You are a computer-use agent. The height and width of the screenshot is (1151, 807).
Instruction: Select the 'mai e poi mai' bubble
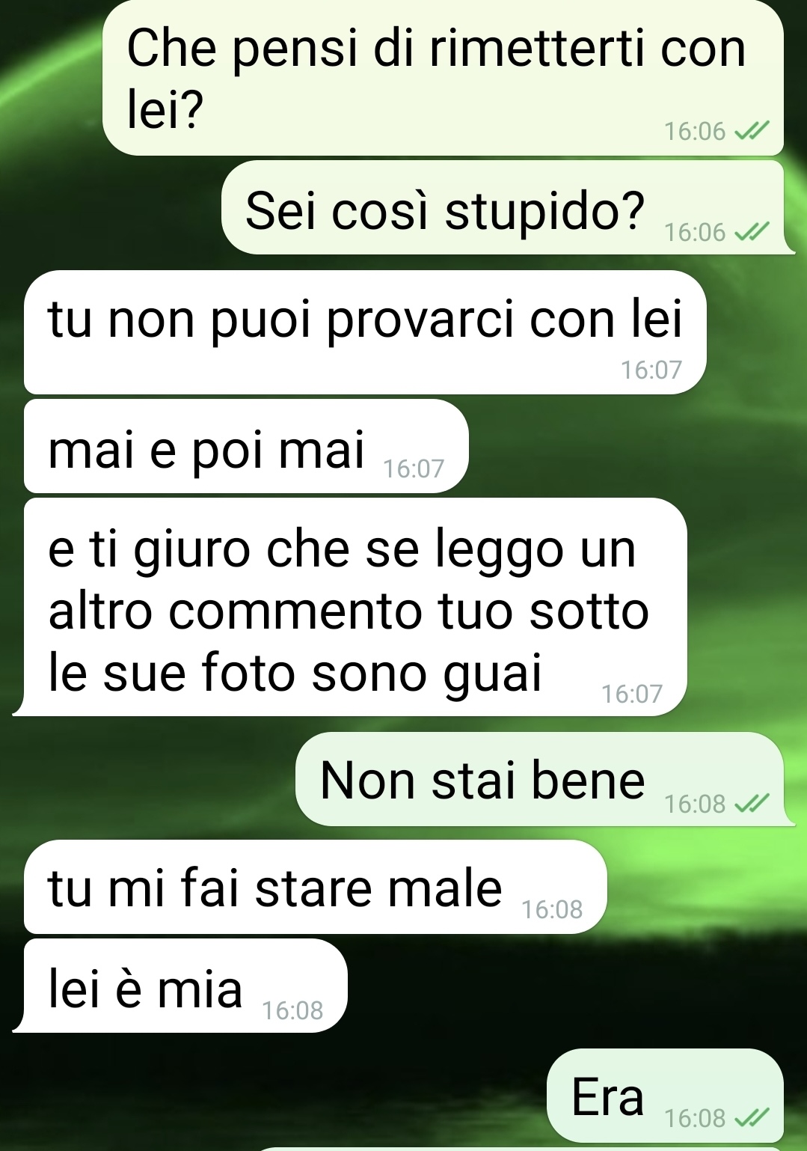246,446
